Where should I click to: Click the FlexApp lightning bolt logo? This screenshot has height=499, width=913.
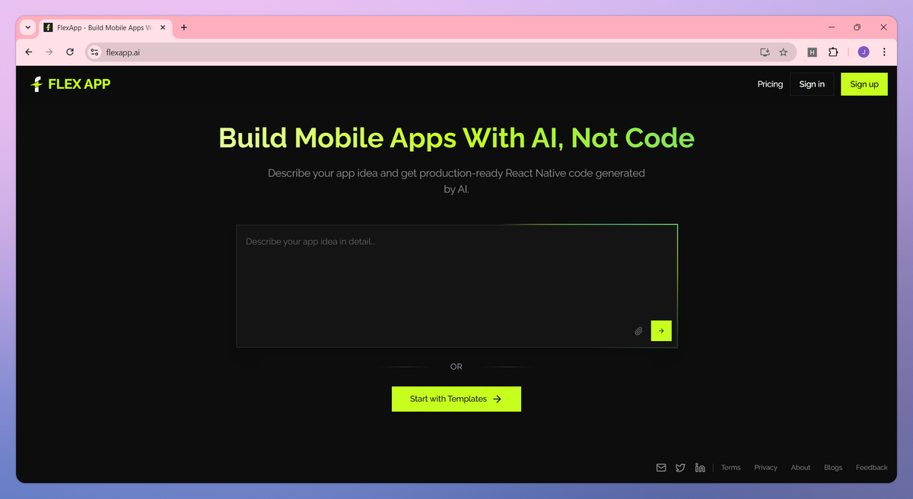pyautogui.click(x=36, y=84)
